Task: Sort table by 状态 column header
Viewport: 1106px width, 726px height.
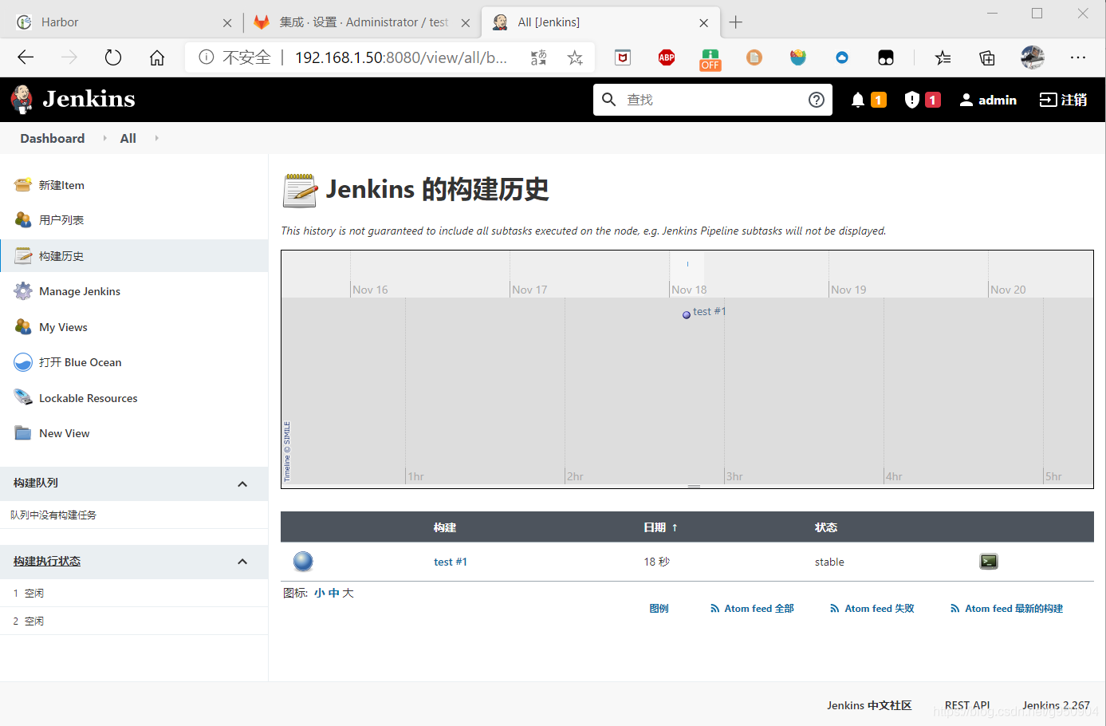Action: 826,527
